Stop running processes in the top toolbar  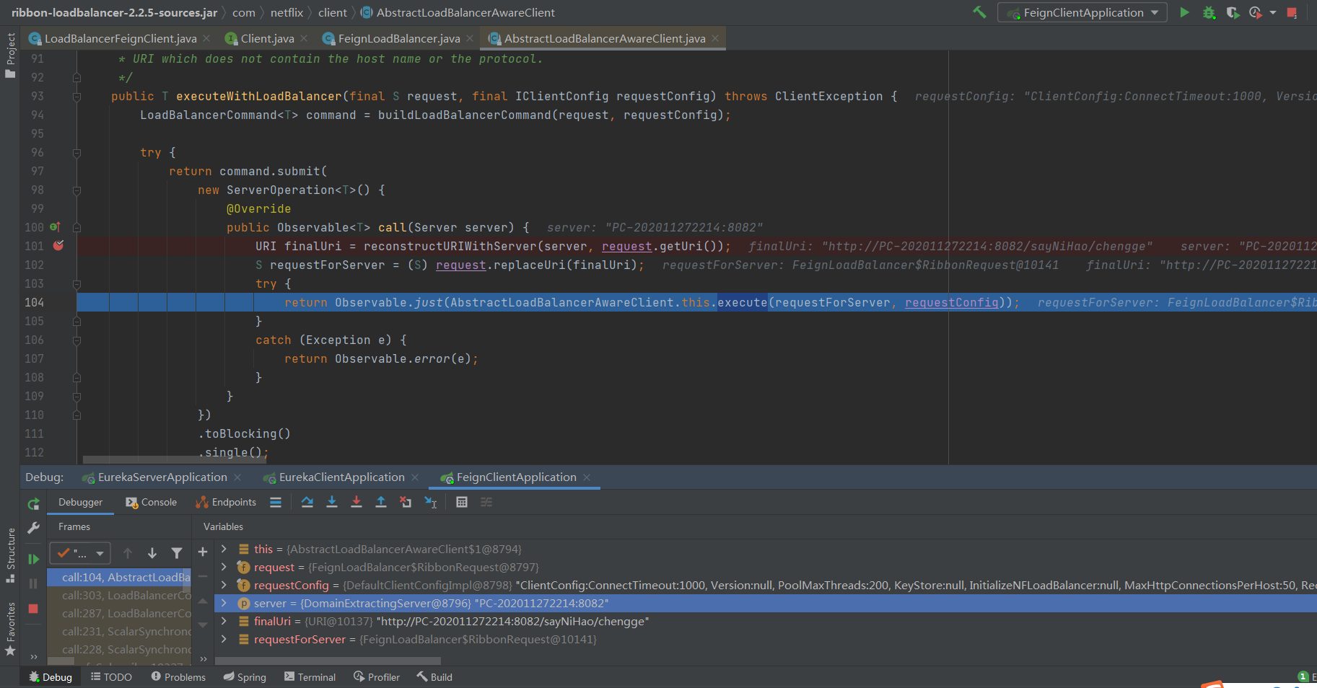tap(1292, 12)
